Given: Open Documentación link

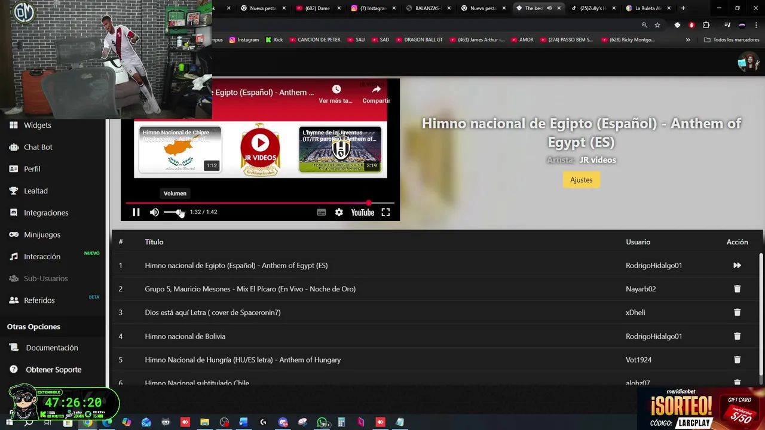Looking at the screenshot, I should pyautogui.click(x=51, y=348).
